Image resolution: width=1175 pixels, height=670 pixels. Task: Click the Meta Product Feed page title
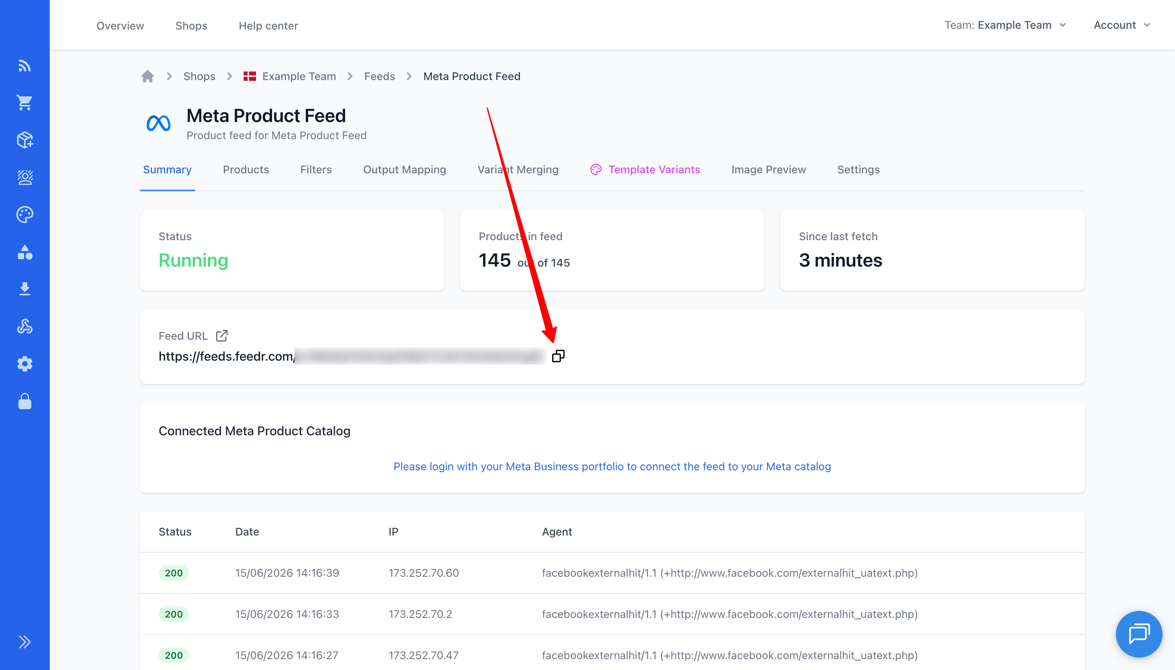(x=266, y=115)
